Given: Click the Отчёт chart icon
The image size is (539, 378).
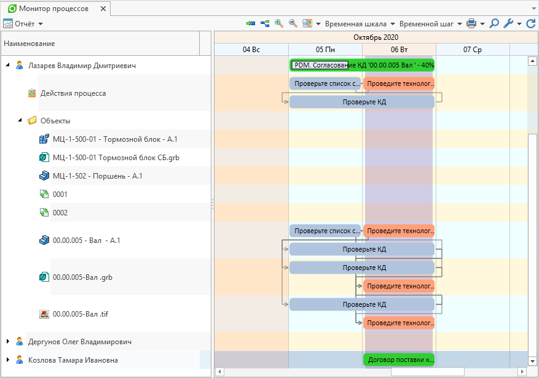Looking at the screenshot, I should 8,24.
